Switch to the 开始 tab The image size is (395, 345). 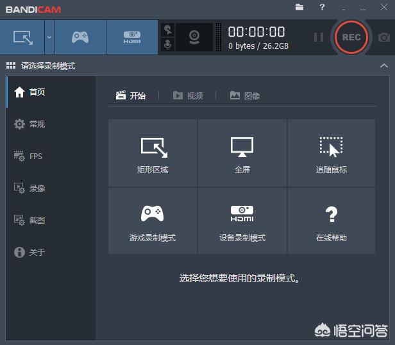(131, 96)
